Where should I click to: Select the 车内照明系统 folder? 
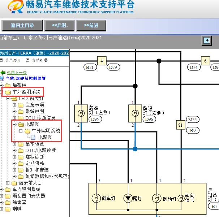click(x=26, y=189)
